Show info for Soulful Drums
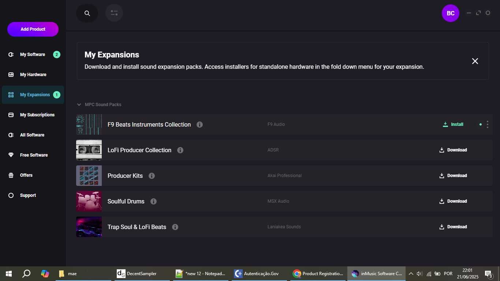The width and height of the screenshot is (500, 281). (x=153, y=201)
